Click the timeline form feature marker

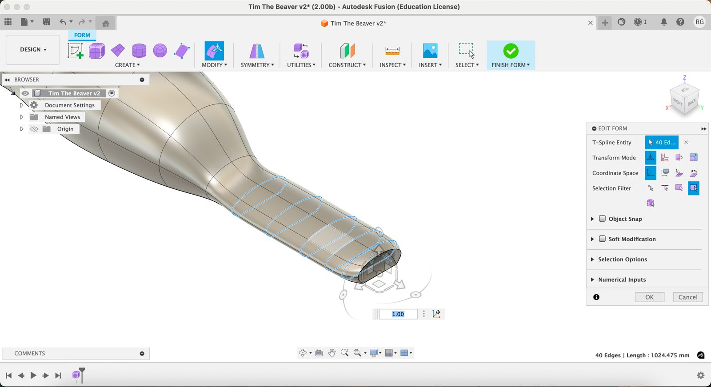pyautogui.click(x=76, y=375)
